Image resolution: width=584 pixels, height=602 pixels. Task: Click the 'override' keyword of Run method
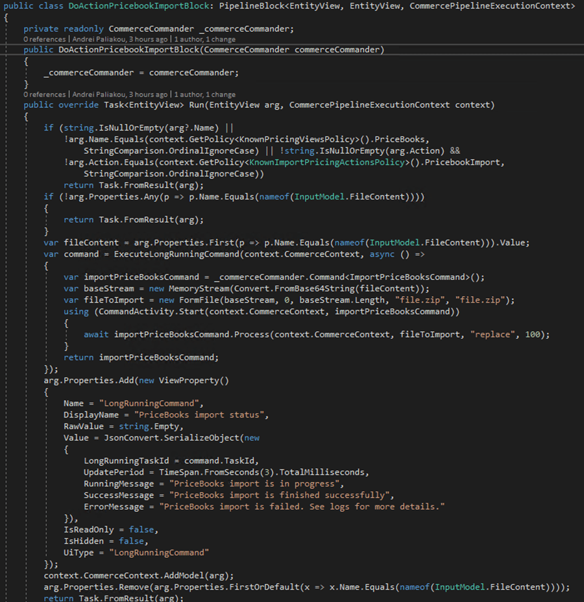tap(79, 105)
